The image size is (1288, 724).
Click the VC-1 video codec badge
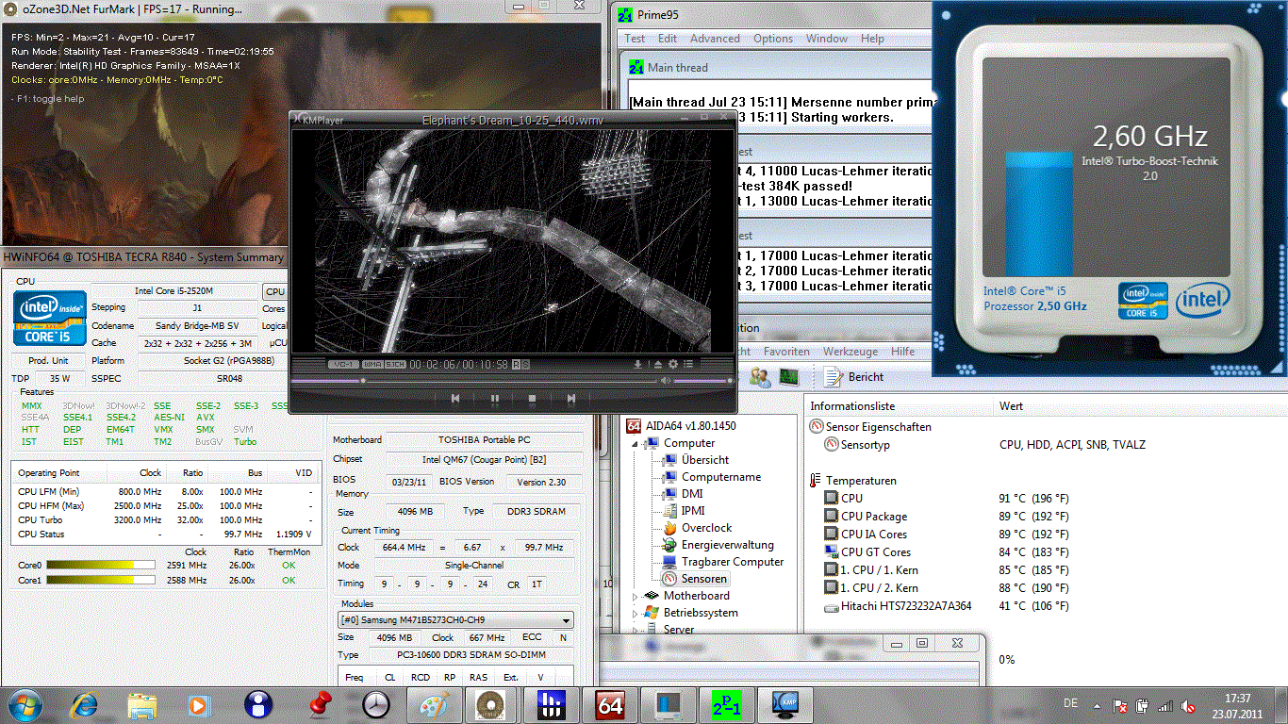click(x=342, y=364)
